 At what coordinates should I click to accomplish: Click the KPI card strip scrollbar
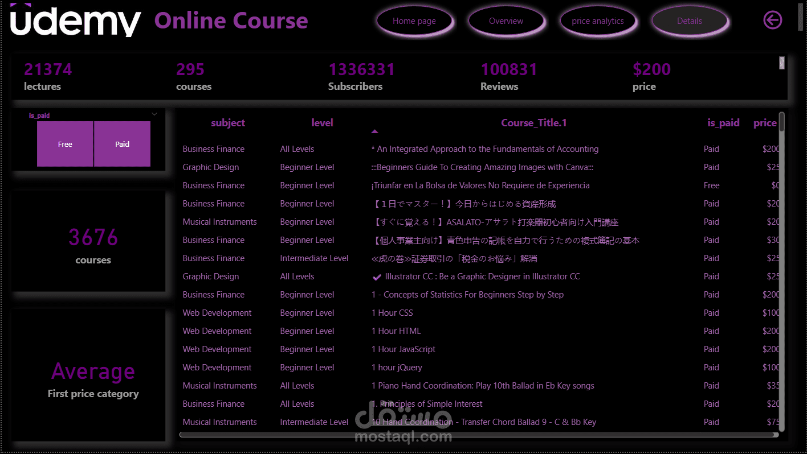[782, 63]
